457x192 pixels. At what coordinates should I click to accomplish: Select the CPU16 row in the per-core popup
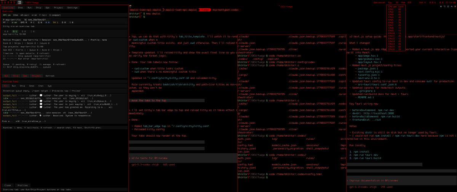394,49
